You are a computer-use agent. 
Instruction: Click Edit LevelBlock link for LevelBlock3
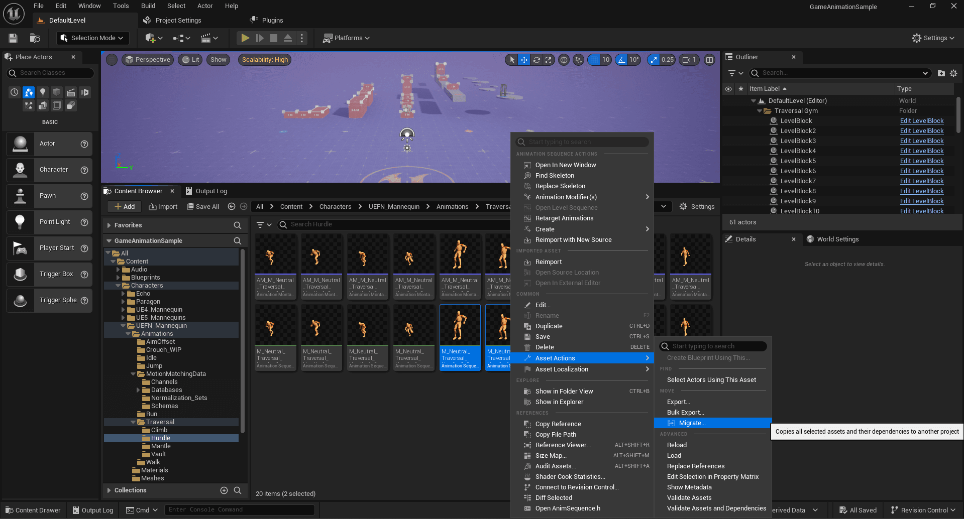922,141
